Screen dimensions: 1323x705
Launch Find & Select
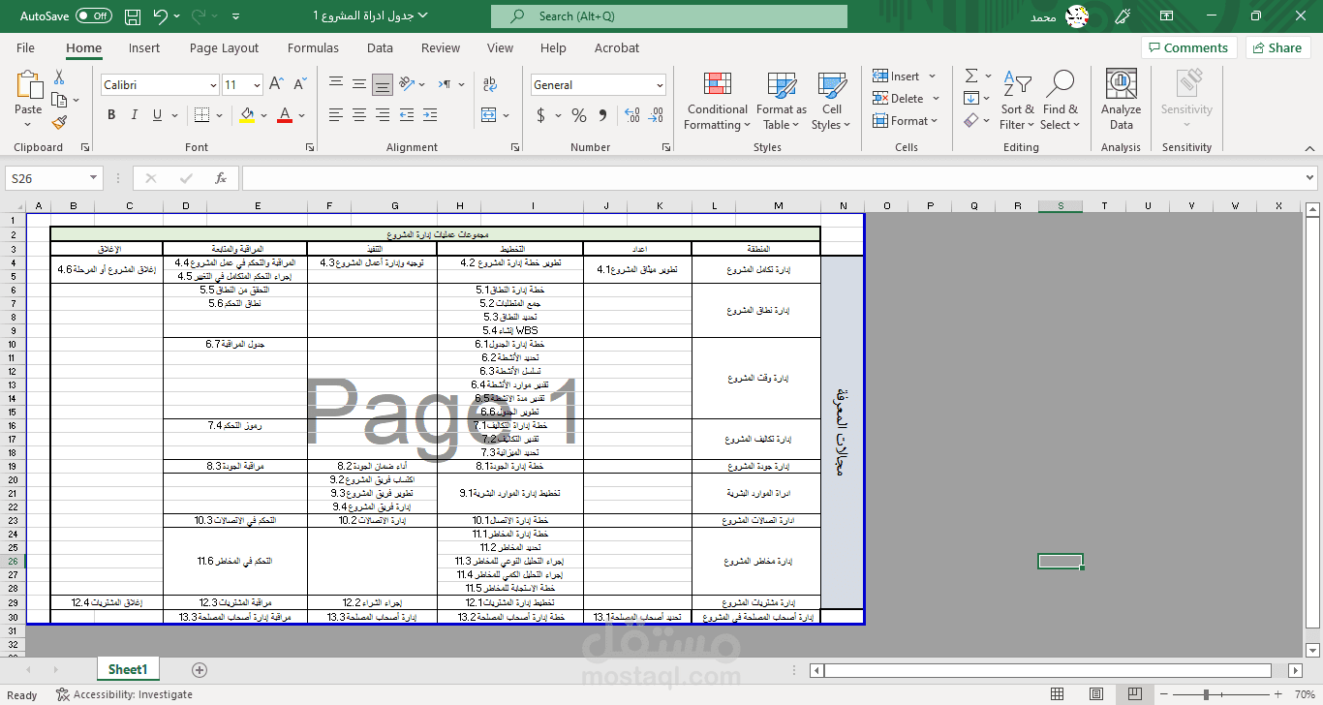[x=1060, y=100]
